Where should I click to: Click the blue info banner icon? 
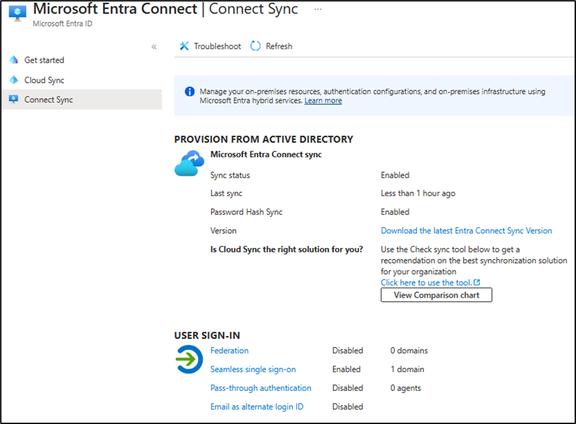pyautogui.click(x=190, y=92)
